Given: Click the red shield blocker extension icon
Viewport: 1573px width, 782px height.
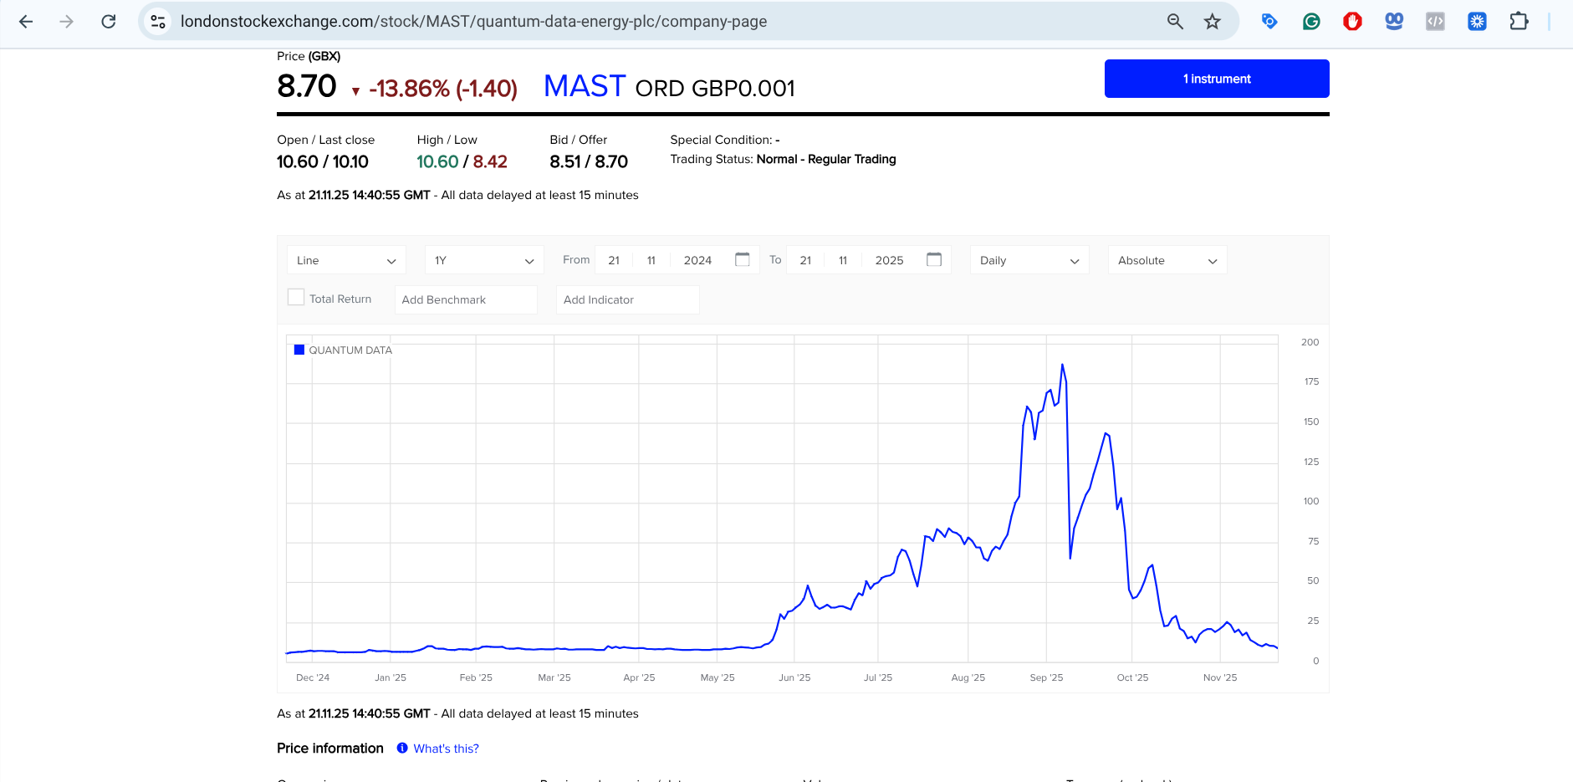Looking at the screenshot, I should coord(1352,22).
